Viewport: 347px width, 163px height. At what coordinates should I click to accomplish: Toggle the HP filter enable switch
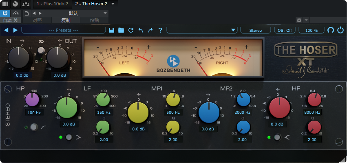tap(34, 127)
